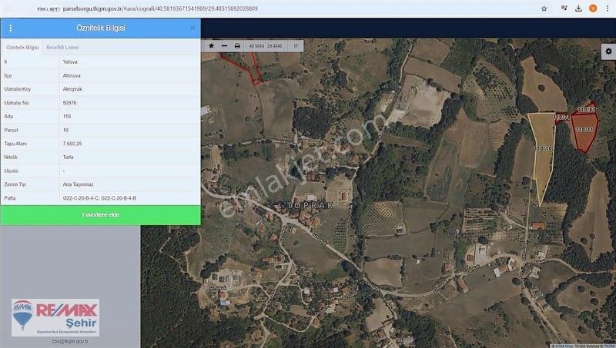The height and width of the screenshot is (348, 616).
Task: Click the Favorilere ekle button
Action: coord(101,215)
